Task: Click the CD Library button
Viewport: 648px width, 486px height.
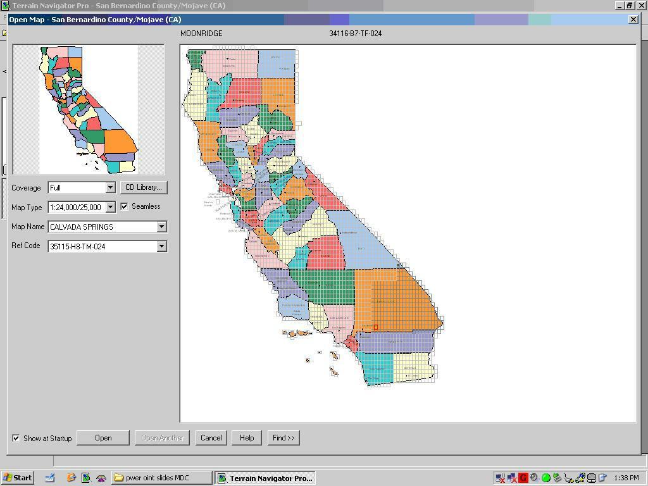Action: coord(144,187)
